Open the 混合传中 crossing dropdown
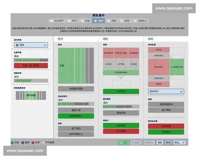The height and width of the screenshot is (159, 199). coord(166,91)
